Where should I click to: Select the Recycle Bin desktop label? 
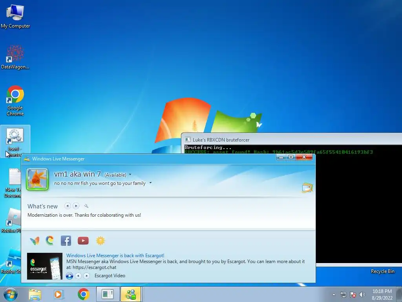coord(382,271)
